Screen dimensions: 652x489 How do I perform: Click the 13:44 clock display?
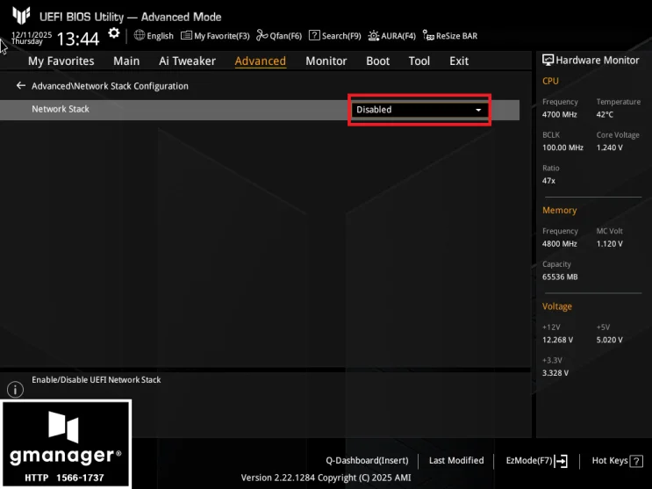coord(78,40)
